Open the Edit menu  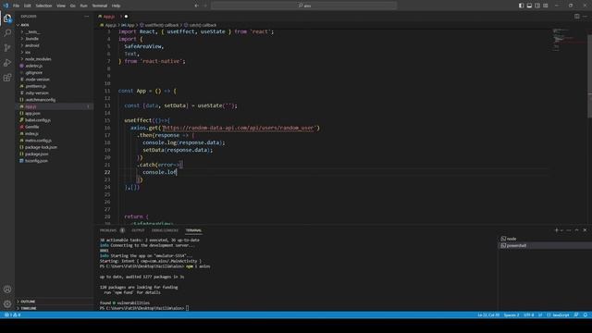click(x=27, y=6)
